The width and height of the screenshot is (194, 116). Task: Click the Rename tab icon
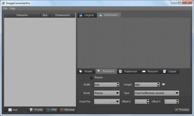144,72
